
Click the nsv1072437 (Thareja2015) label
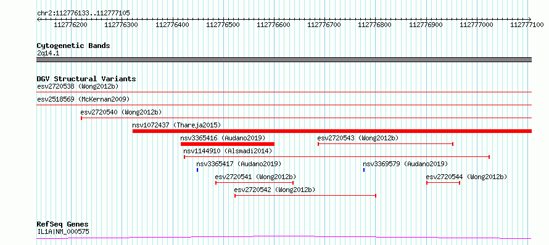click(176, 125)
